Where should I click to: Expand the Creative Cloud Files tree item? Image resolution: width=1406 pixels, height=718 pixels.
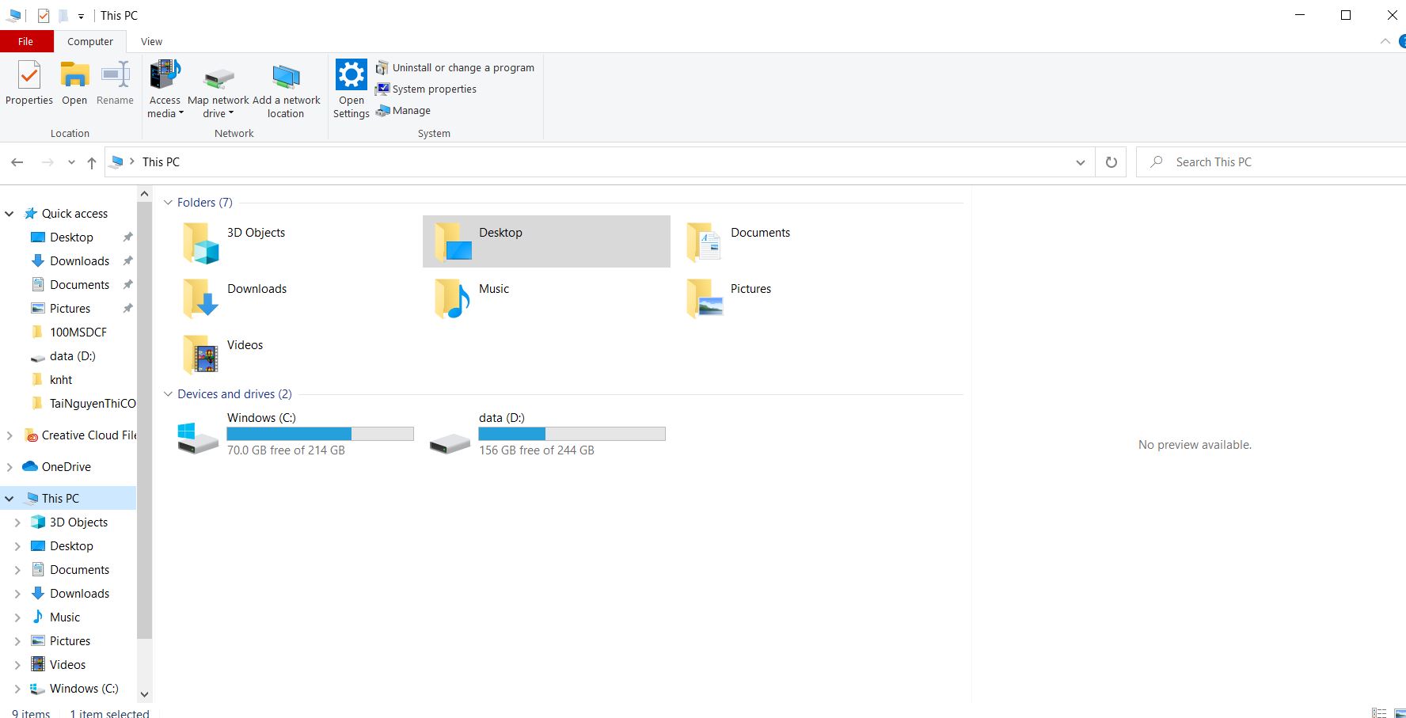(x=8, y=435)
